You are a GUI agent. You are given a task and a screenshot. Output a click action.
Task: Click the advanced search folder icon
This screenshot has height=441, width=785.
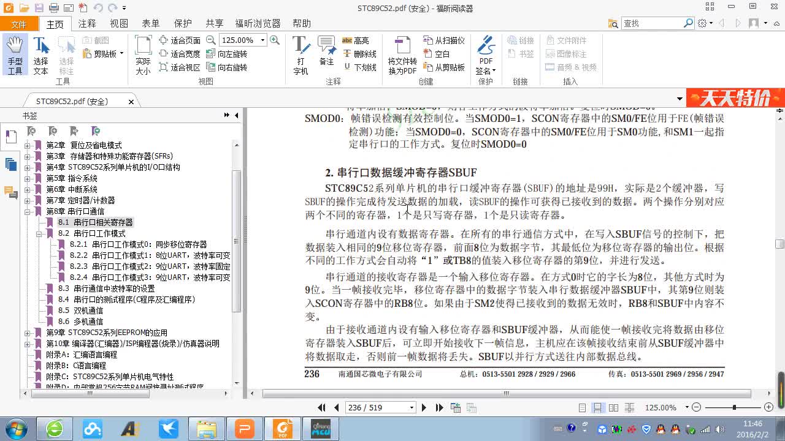[613, 23]
